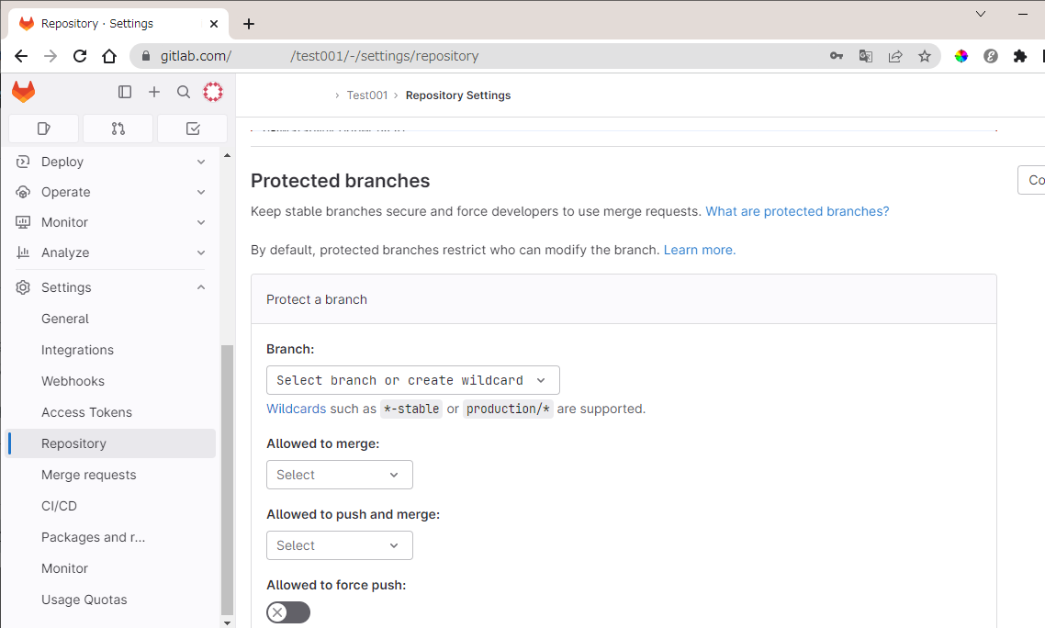
Task: Bookmark this page with the star icon
Action: click(x=925, y=56)
